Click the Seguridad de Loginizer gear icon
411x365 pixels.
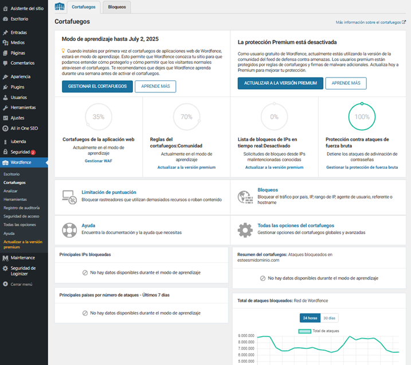(5, 269)
